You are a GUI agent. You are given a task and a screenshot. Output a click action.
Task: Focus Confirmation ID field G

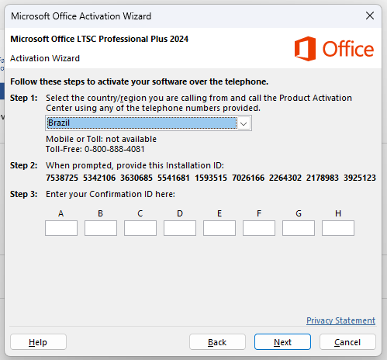tap(299, 228)
